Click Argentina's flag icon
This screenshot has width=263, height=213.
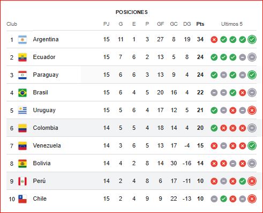[x=22, y=40]
